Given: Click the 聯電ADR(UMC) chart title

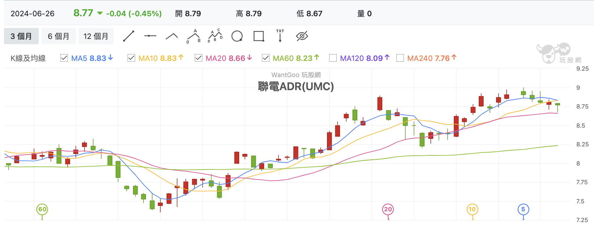Looking at the screenshot, I should click(x=296, y=87).
